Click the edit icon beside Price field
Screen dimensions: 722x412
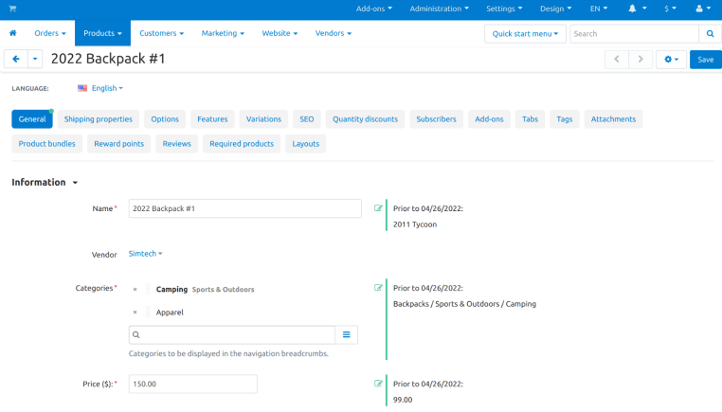(x=379, y=384)
